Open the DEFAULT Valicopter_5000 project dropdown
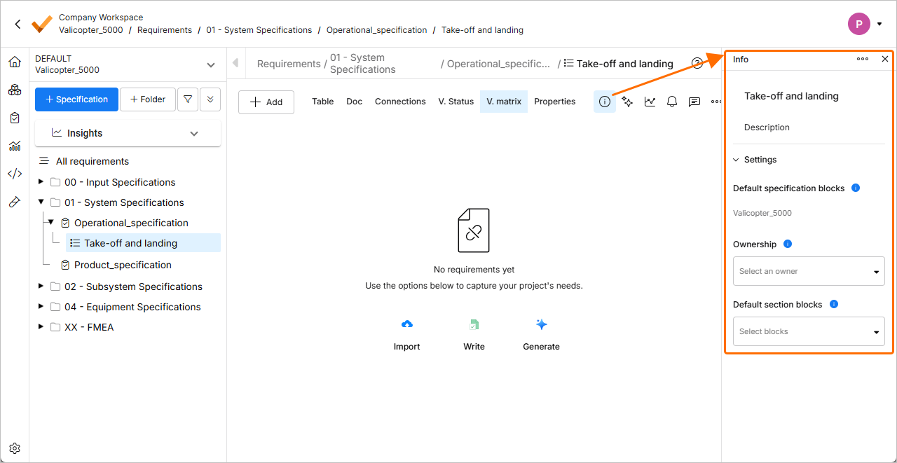The height and width of the screenshot is (463, 897). click(x=127, y=64)
